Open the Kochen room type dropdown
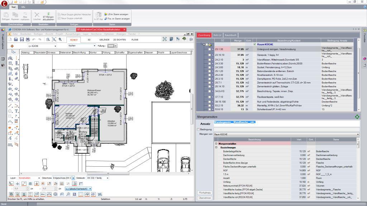Viewport: 367px width, 206px height. (x=95, y=46)
